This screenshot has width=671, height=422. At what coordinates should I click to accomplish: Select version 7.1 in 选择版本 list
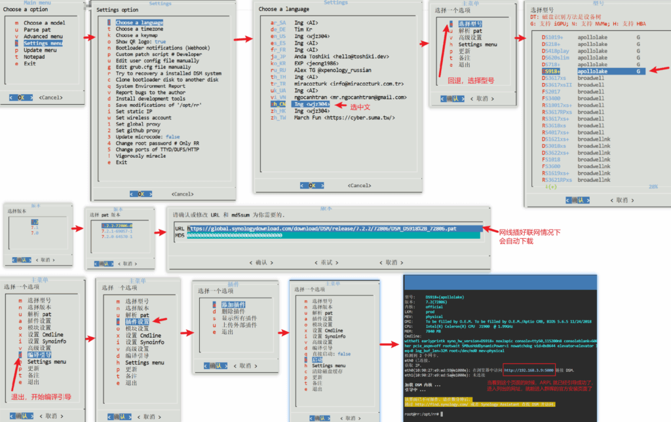pos(35,228)
